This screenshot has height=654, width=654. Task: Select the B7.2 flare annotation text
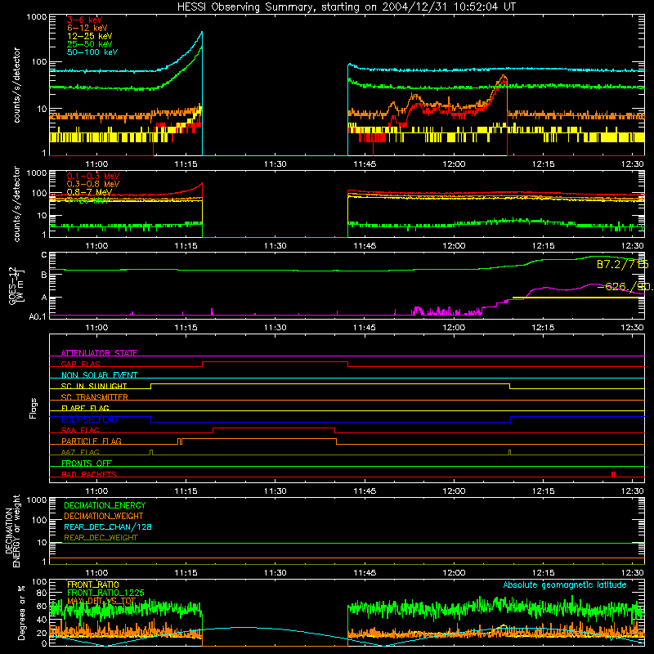click(x=622, y=264)
